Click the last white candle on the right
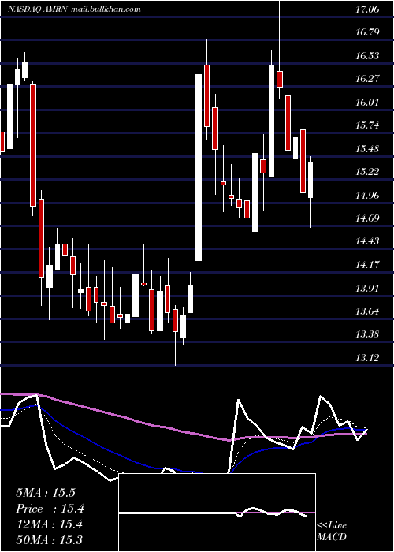 click(310, 180)
